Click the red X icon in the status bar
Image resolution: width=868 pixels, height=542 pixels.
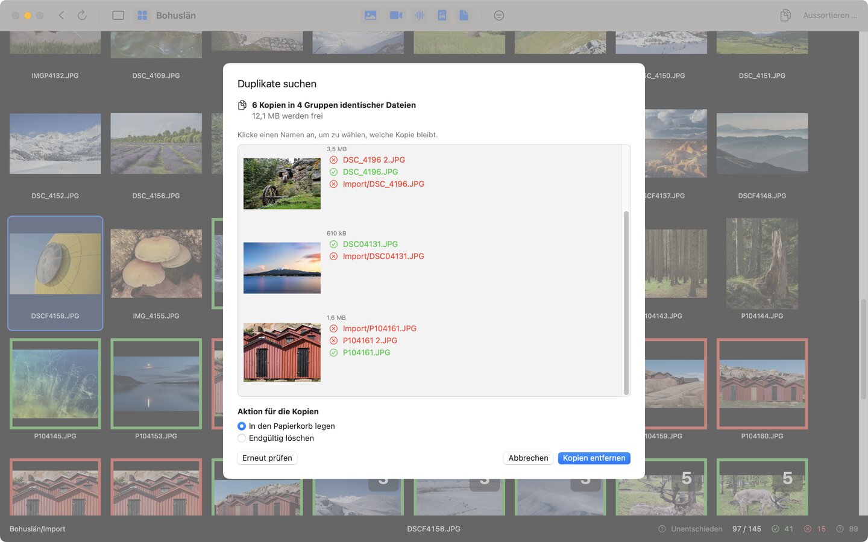pos(808,529)
